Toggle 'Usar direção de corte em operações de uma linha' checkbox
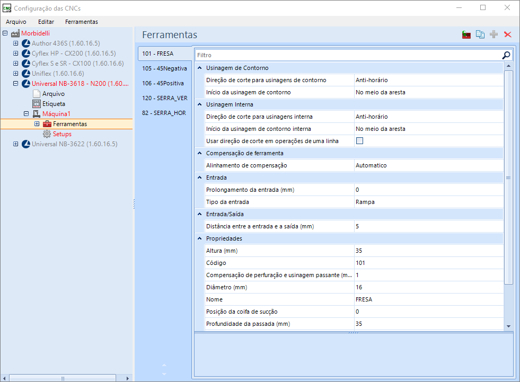 click(x=359, y=141)
